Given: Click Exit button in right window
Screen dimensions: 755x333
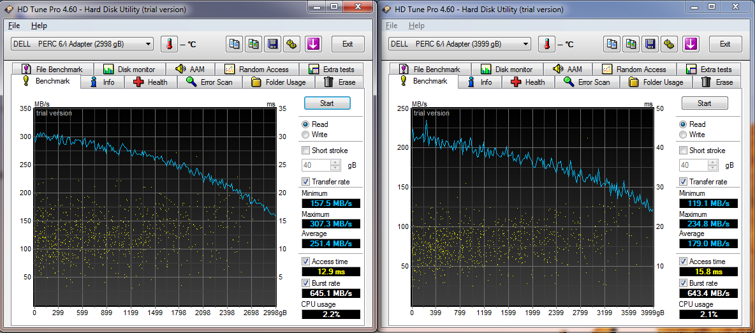Looking at the screenshot, I should [x=725, y=44].
